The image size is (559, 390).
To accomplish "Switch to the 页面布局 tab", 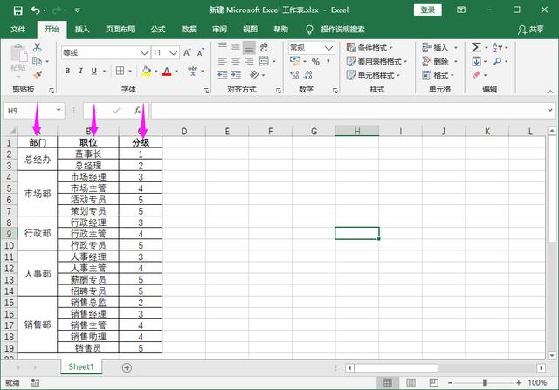I will pos(120,29).
